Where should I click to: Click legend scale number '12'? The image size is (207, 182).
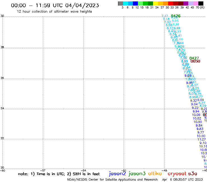[x=137, y=8]
